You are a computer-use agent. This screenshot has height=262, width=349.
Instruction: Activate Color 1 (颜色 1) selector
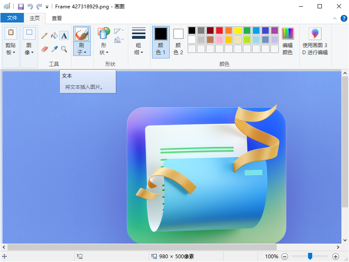(161, 42)
